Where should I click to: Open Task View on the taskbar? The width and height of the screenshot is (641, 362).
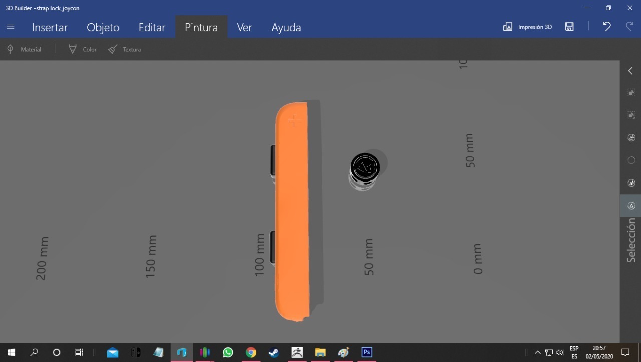coord(79,352)
